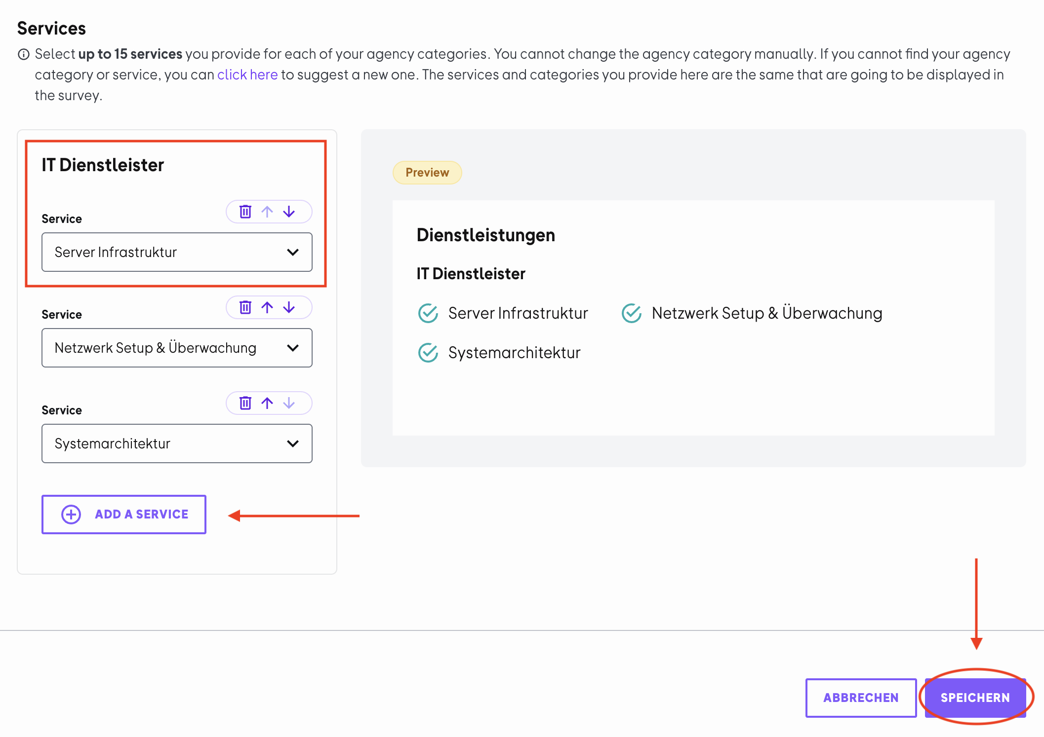The width and height of the screenshot is (1044, 737).
Task: Click Abbrechen to cancel changes
Action: coord(861,698)
